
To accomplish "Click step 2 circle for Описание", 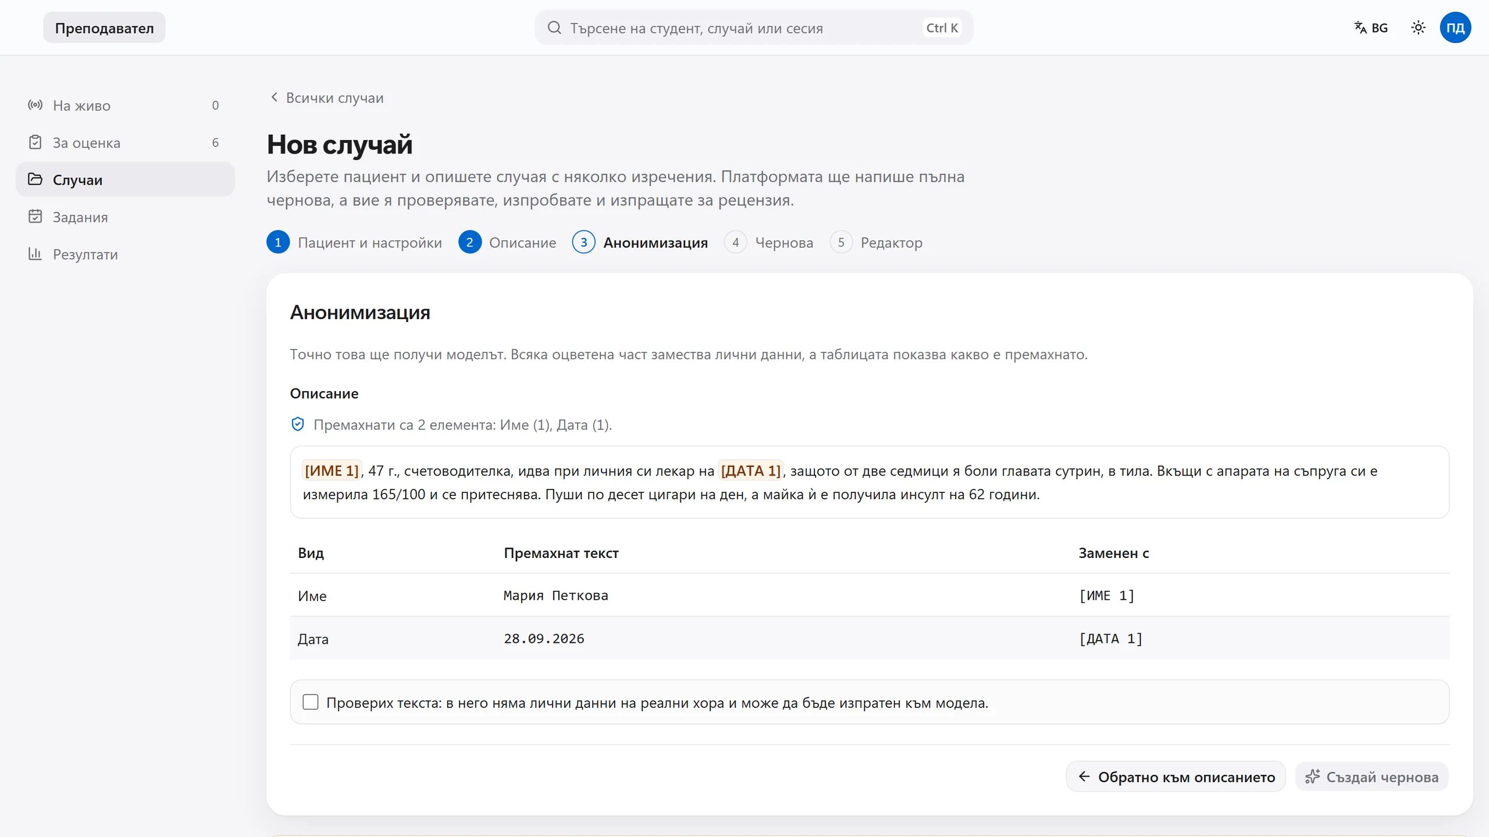I will (469, 242).
